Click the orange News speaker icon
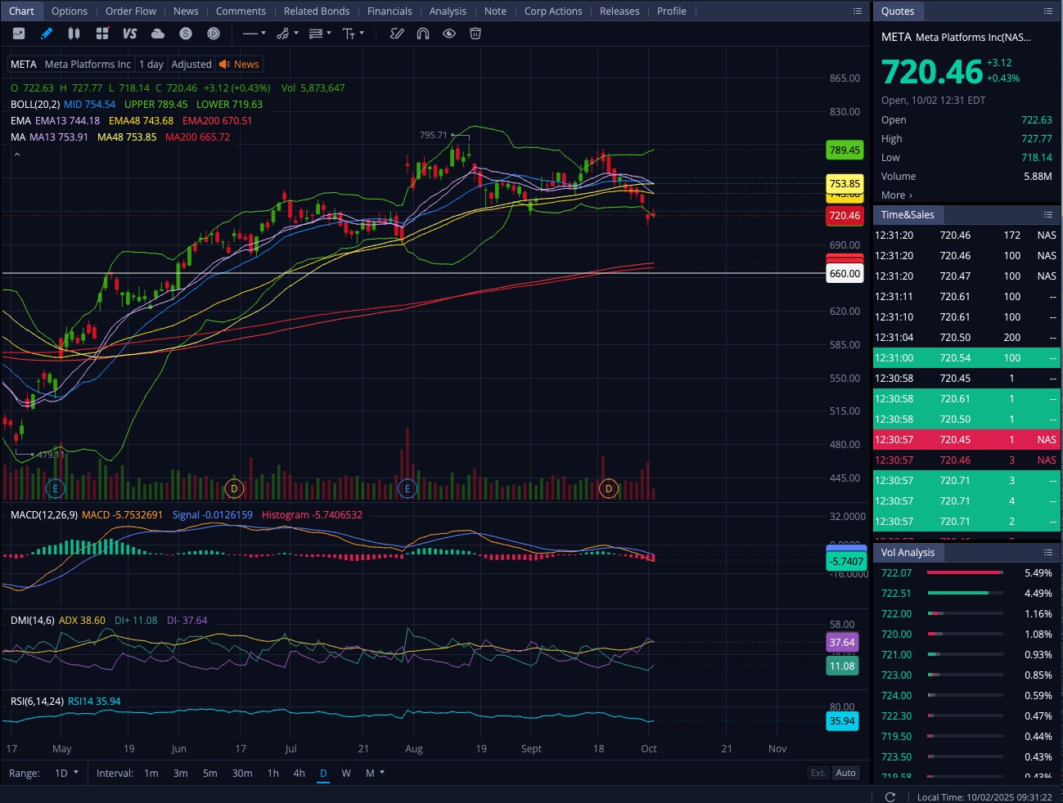 point(224,64)
